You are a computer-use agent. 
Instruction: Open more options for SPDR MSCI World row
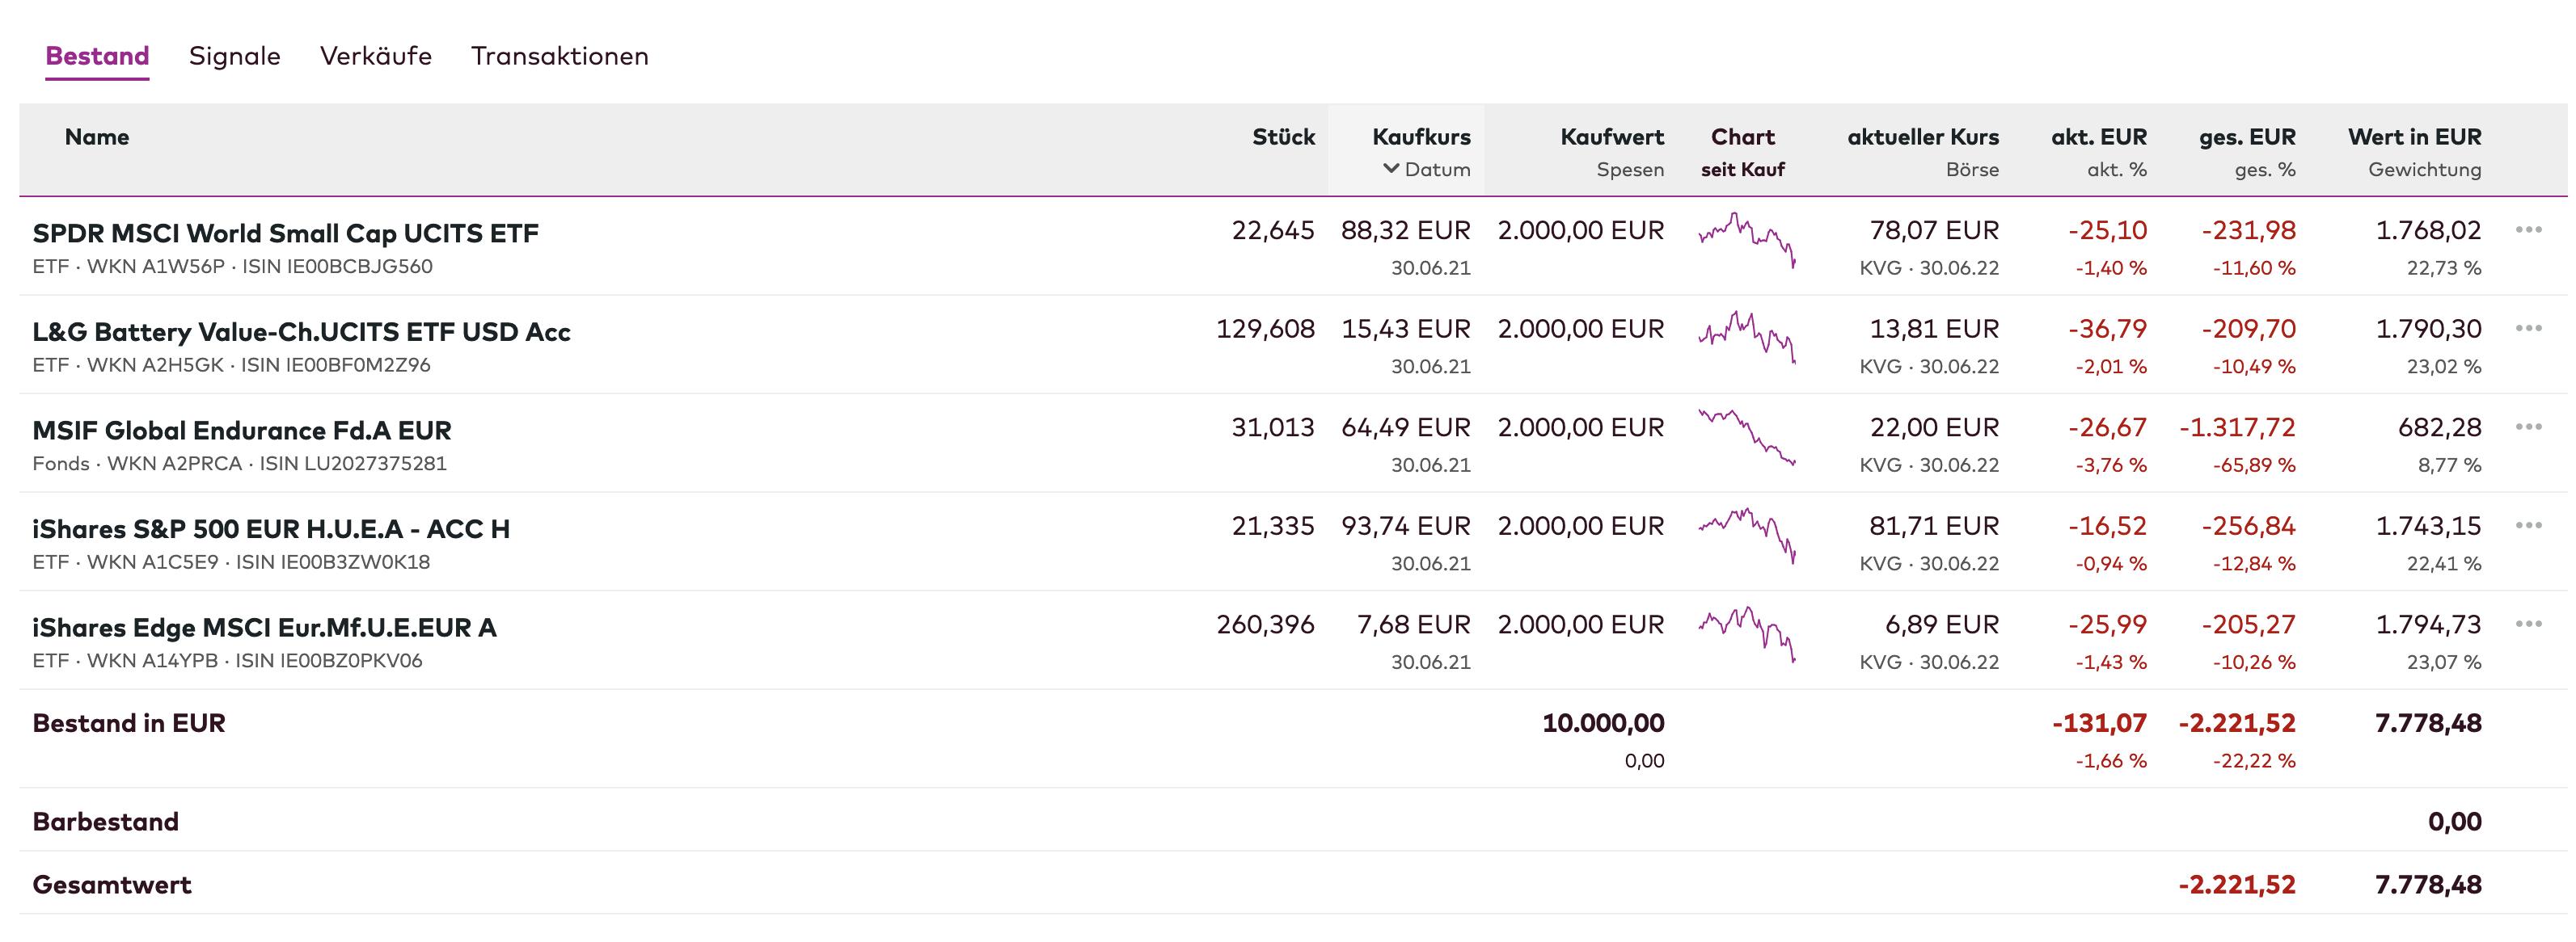pos(2528,229)
